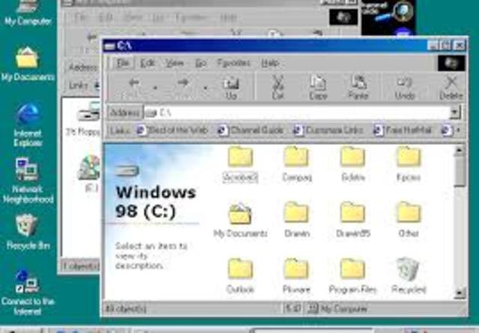
Task: Select the Program Files folder
Action: tap(353, 276)
